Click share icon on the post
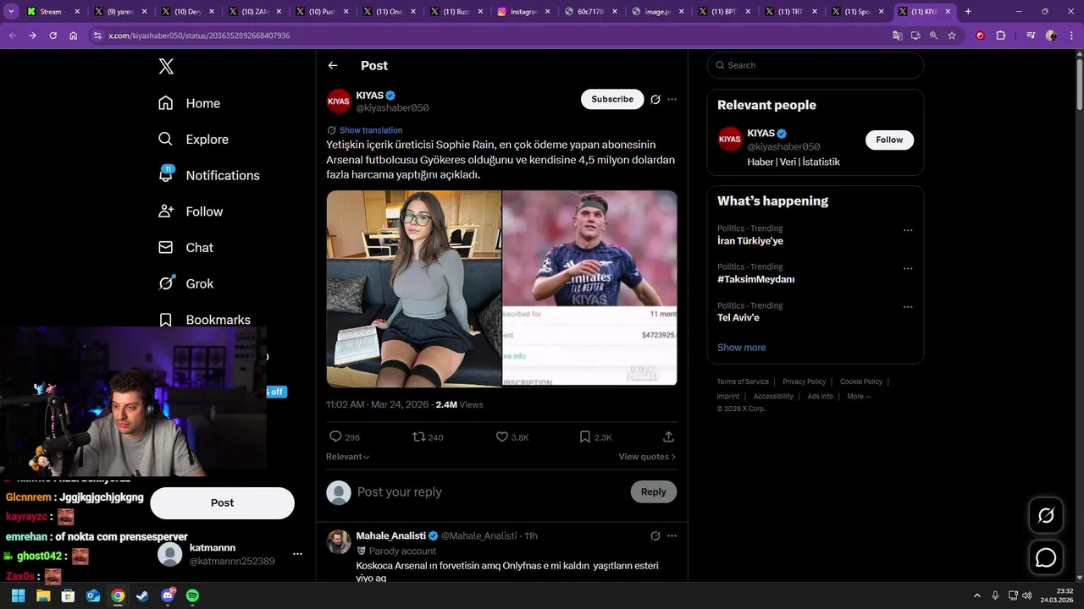Image resolution: width=1084 pixels, height=609 pixels. pyautogui.click(x=668, y=437)
